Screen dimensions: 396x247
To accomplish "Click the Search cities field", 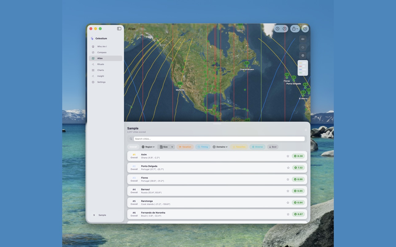I will (219, 139).
